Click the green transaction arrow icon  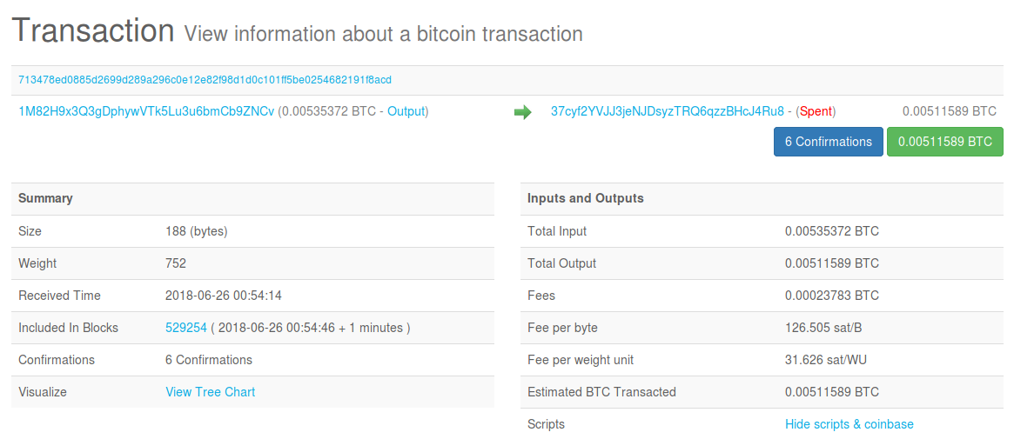[x=522, y=112]
